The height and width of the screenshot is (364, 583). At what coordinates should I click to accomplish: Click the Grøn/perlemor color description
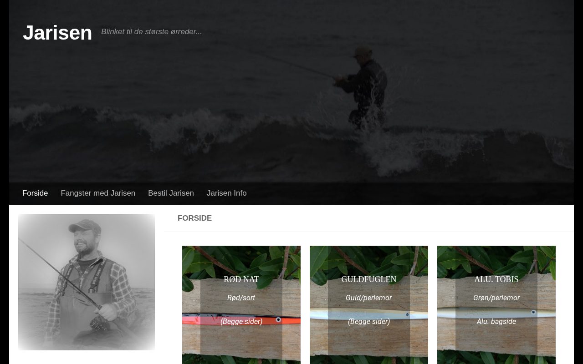[x=496, y=298]
